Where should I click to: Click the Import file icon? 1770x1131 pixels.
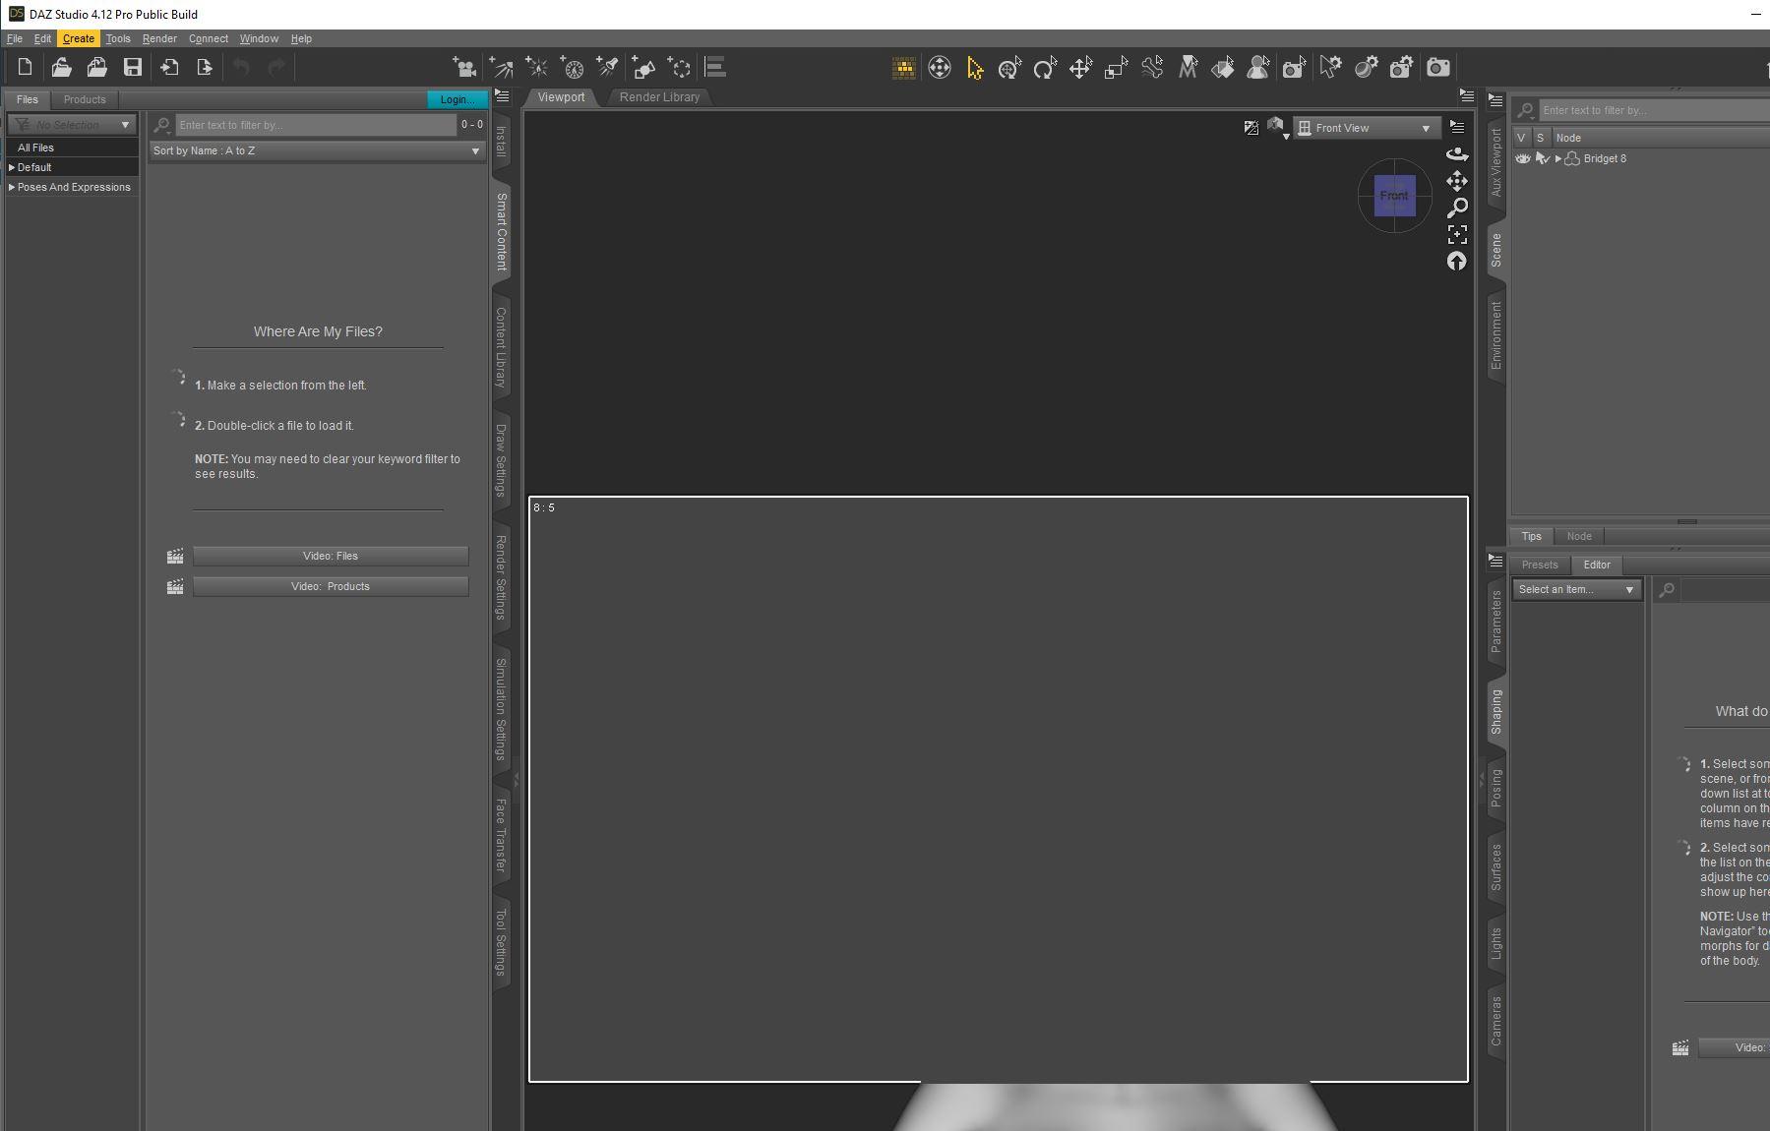coord(169,67)
